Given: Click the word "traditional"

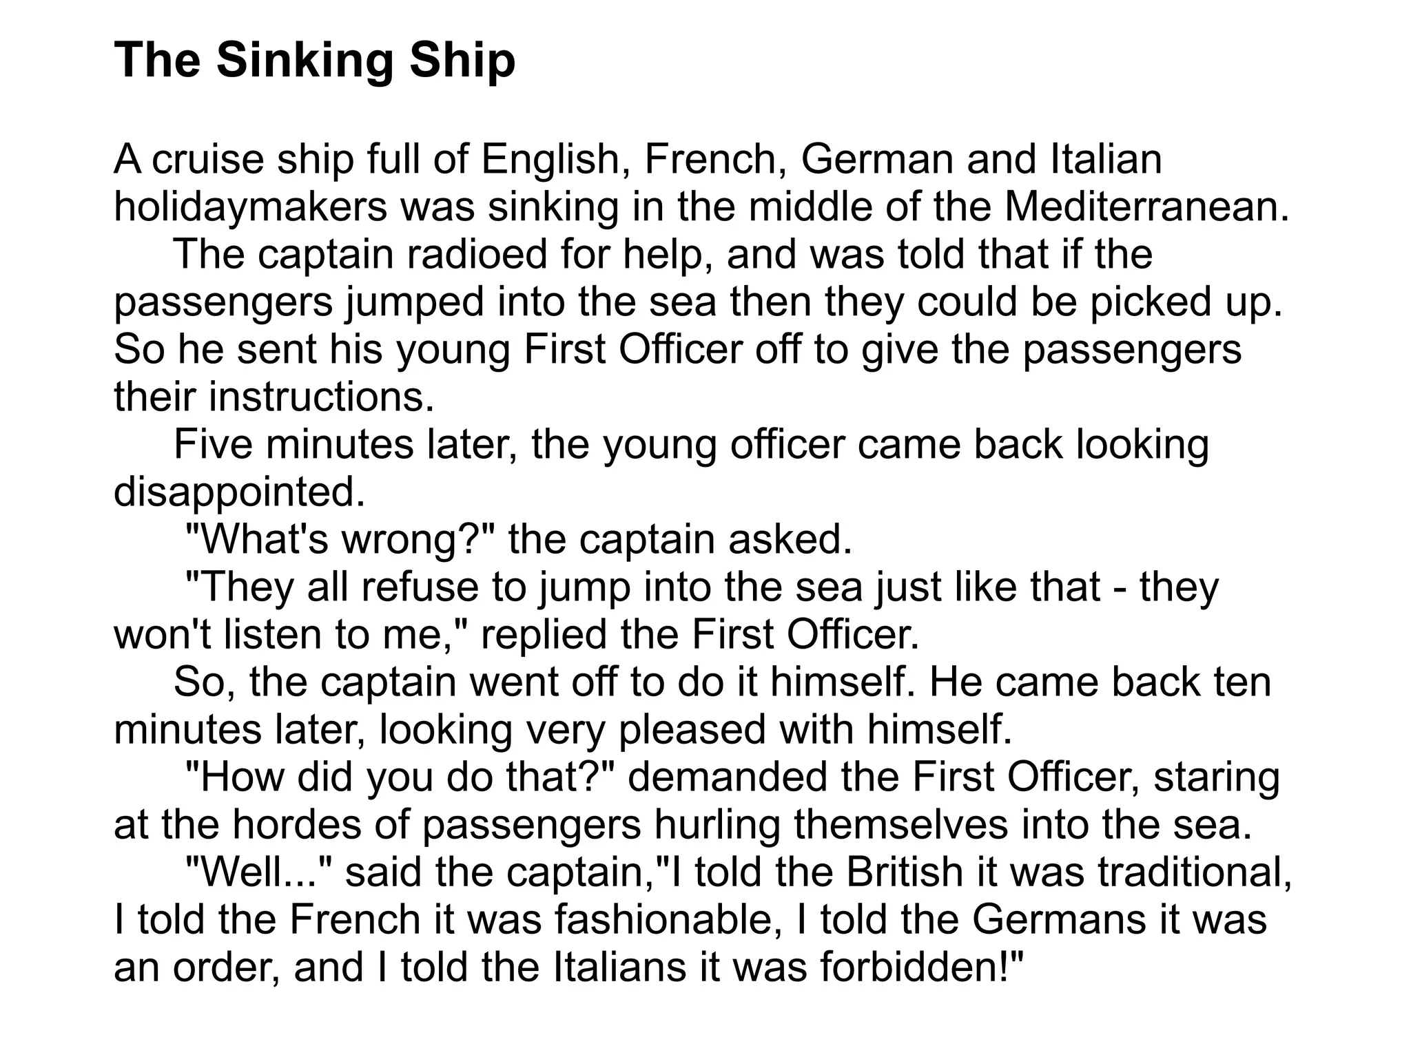Looking at the screenshot, I should pyautogui.click(x=1194, y=872).
